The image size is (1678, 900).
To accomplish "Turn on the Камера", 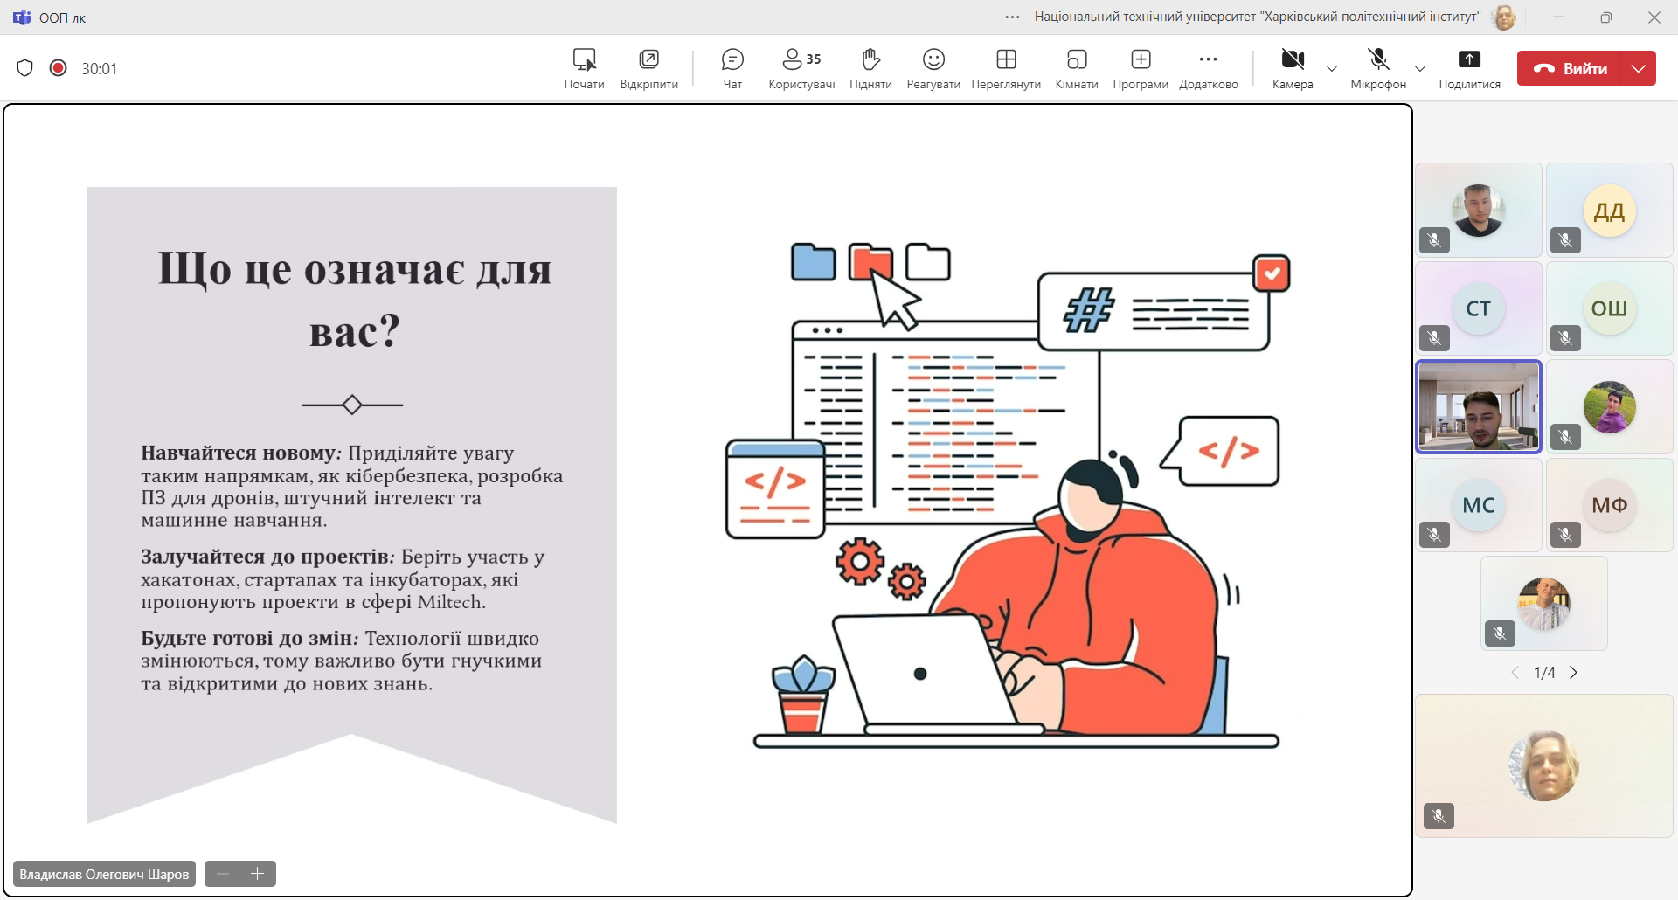I will (x=1293, y=68).
